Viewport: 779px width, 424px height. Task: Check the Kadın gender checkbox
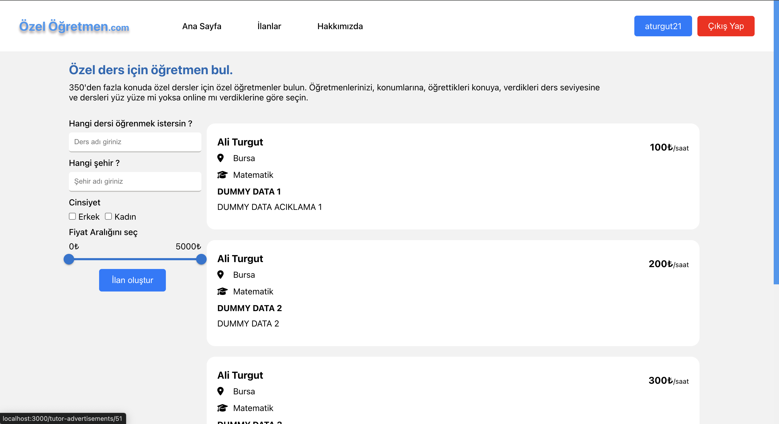coord(108,216)
